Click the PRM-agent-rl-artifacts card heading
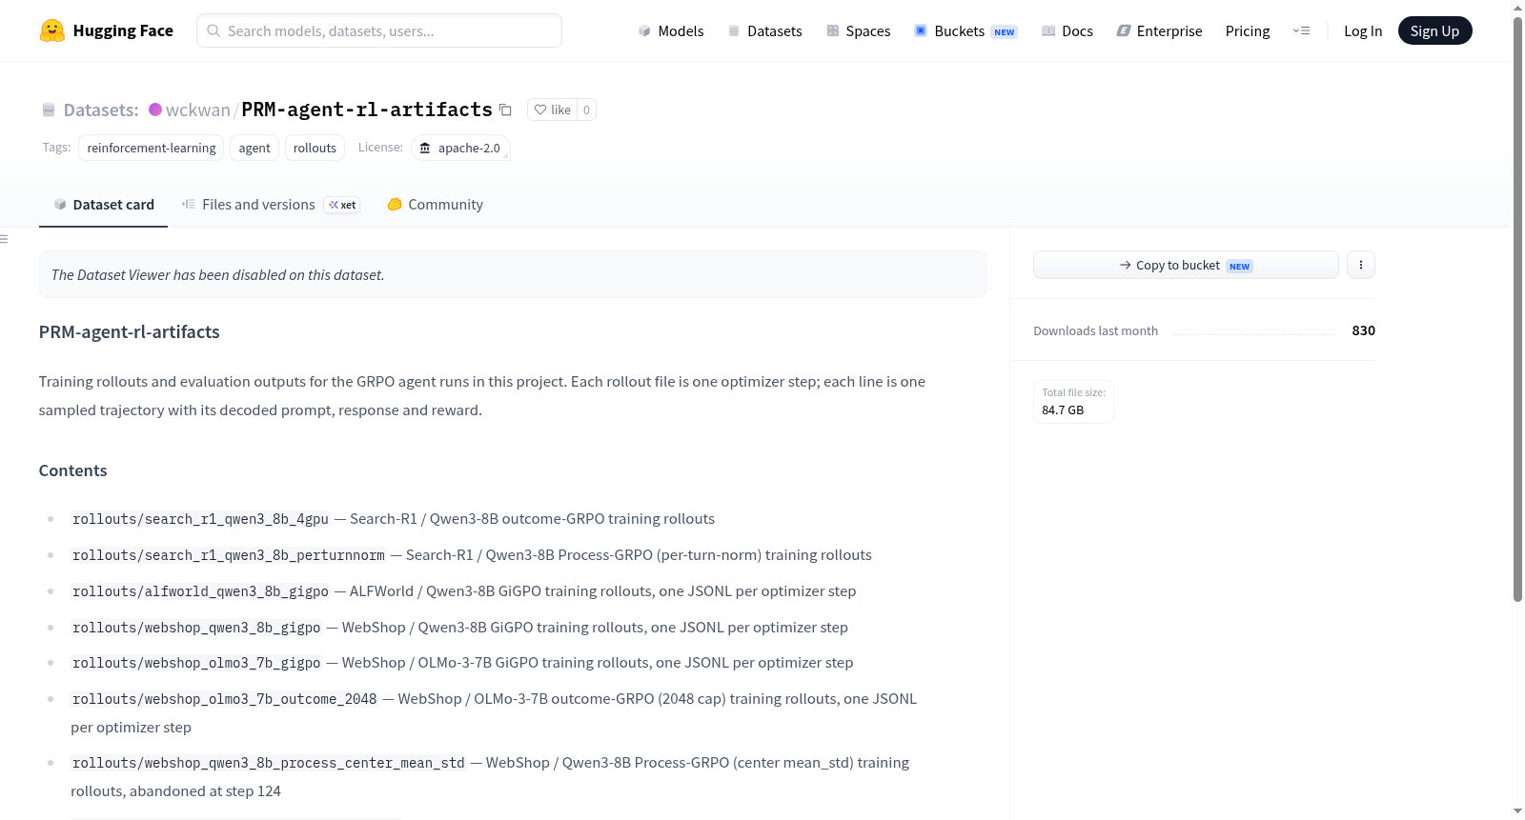Viewport: 1525px width, 820px height. (x=130, y=331)
